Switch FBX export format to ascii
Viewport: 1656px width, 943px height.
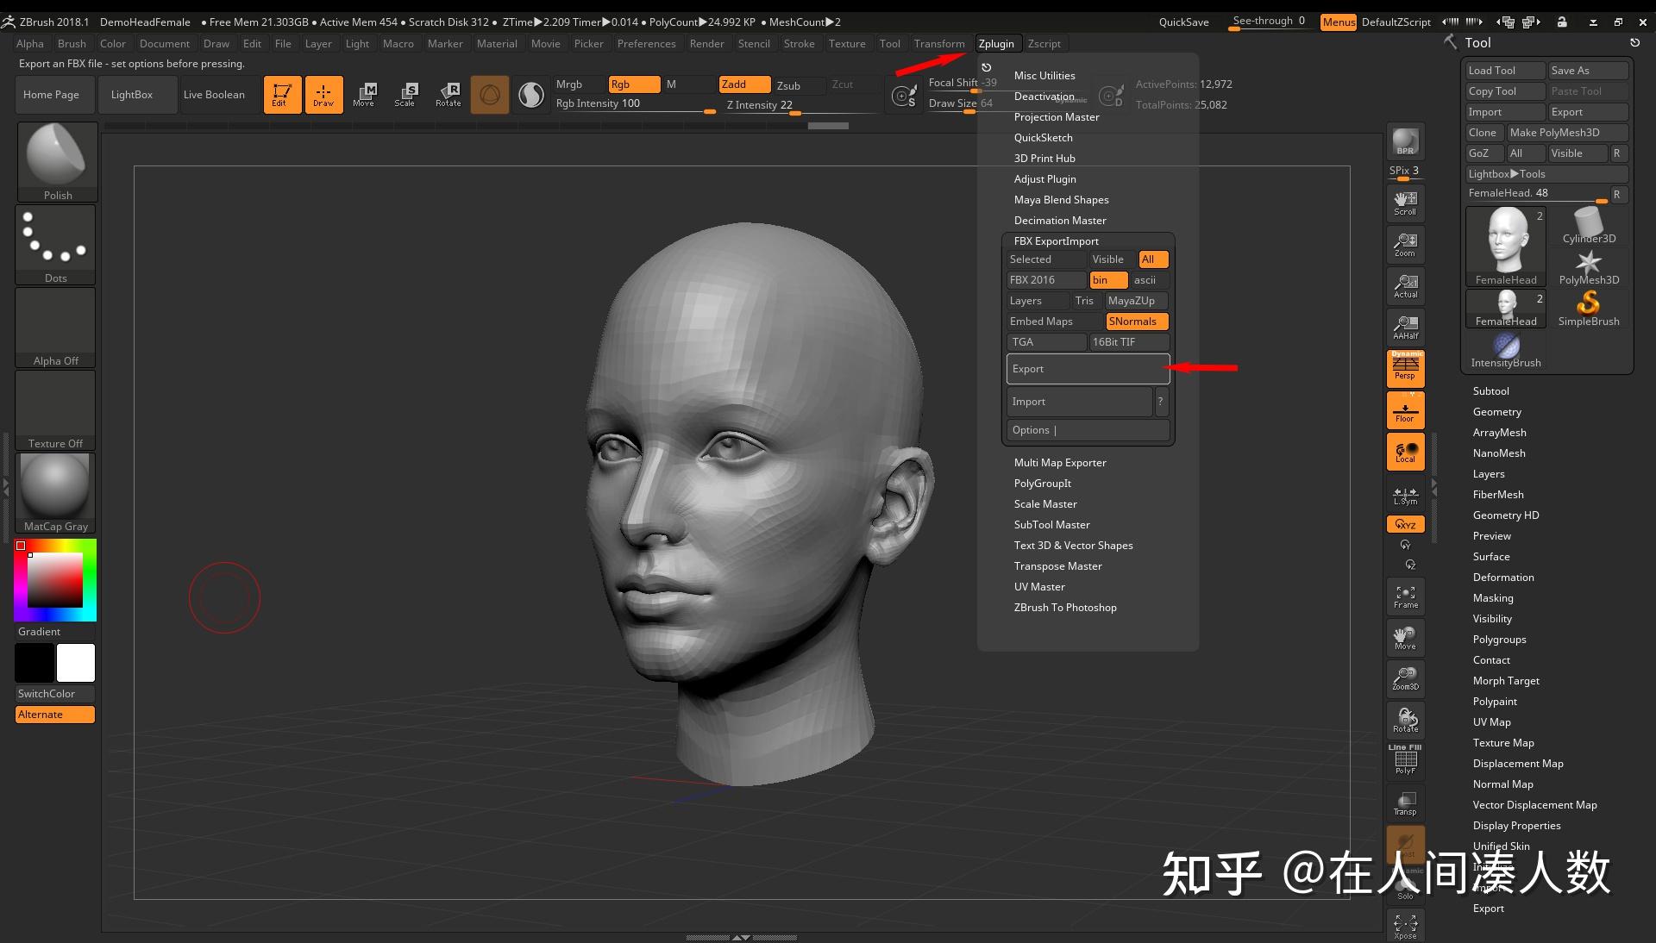[1145, 279]
